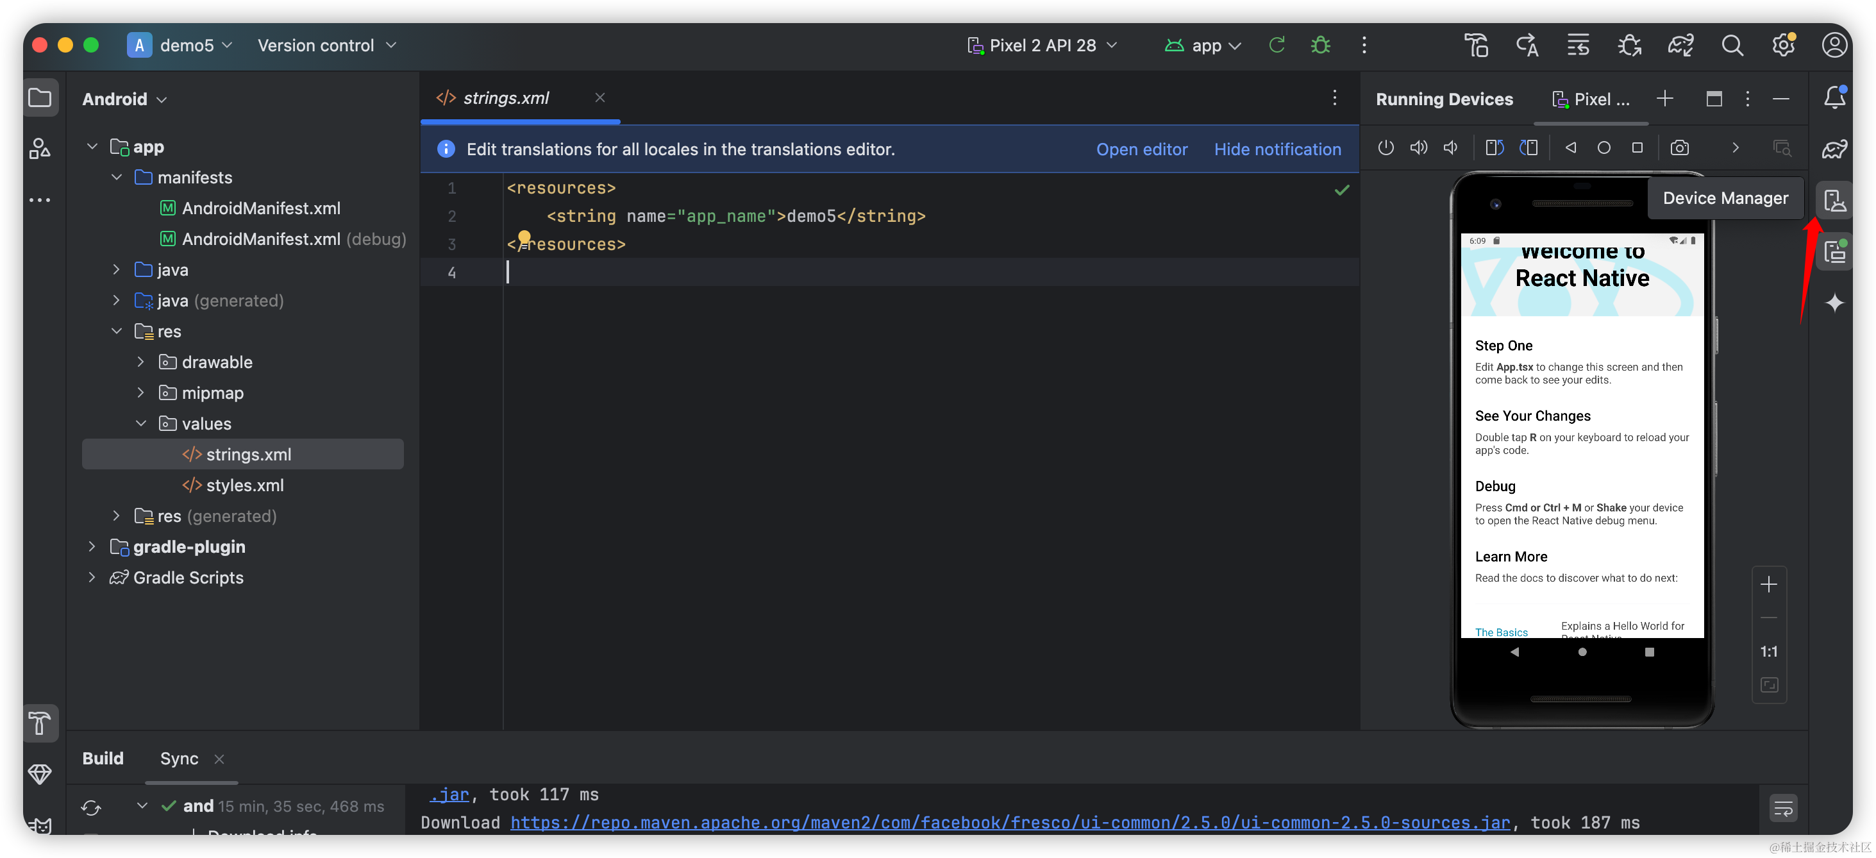Click Hide notification link

click(x=1277, y=149)
